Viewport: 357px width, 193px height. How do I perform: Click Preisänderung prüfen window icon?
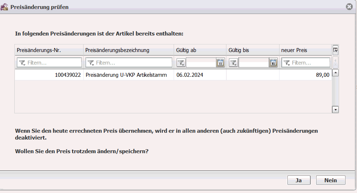(4, 7)
